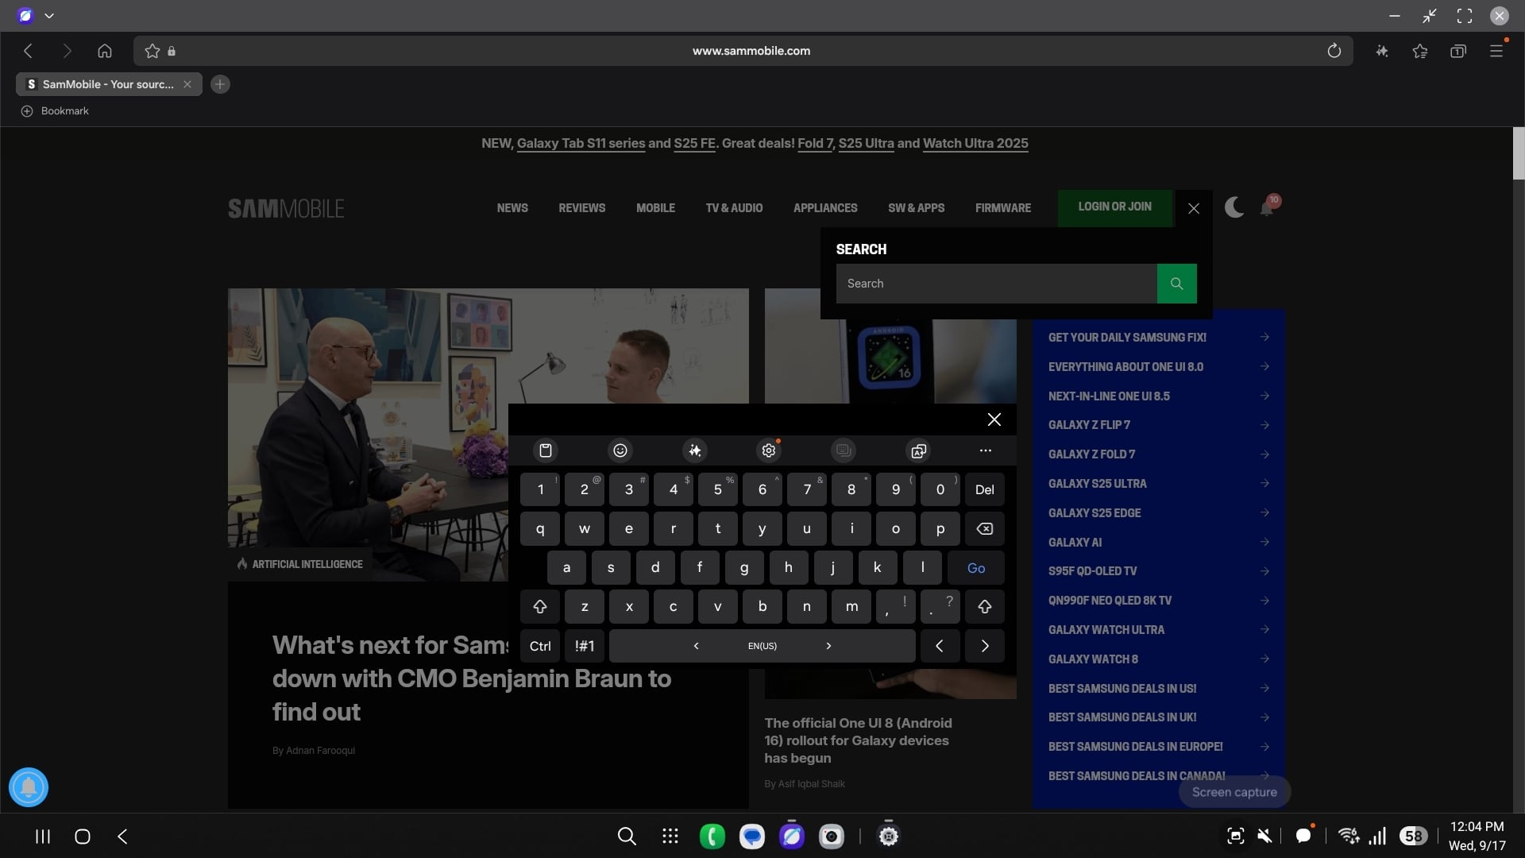This screenshot has height=858, width=1525.
Task: Select the FIRMWARE navigation menu item
Action: click(1002, 207)
